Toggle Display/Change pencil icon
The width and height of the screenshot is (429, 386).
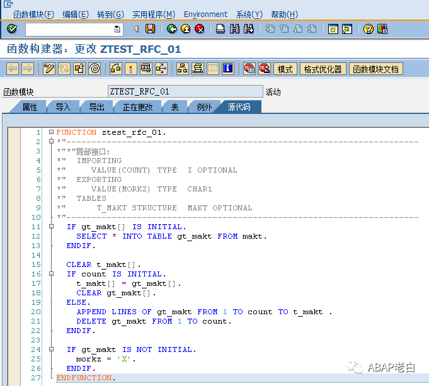(49, 69)
